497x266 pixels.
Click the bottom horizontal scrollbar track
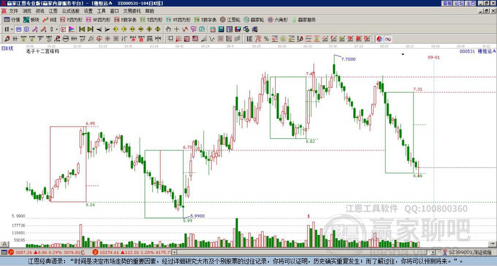tap(304, 252)
